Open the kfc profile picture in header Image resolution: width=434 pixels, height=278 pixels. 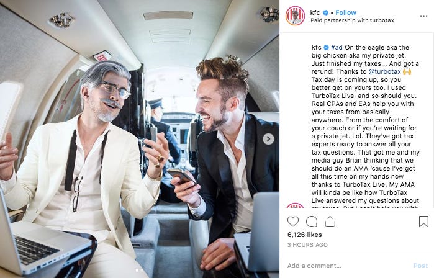[x=295, y=16]
